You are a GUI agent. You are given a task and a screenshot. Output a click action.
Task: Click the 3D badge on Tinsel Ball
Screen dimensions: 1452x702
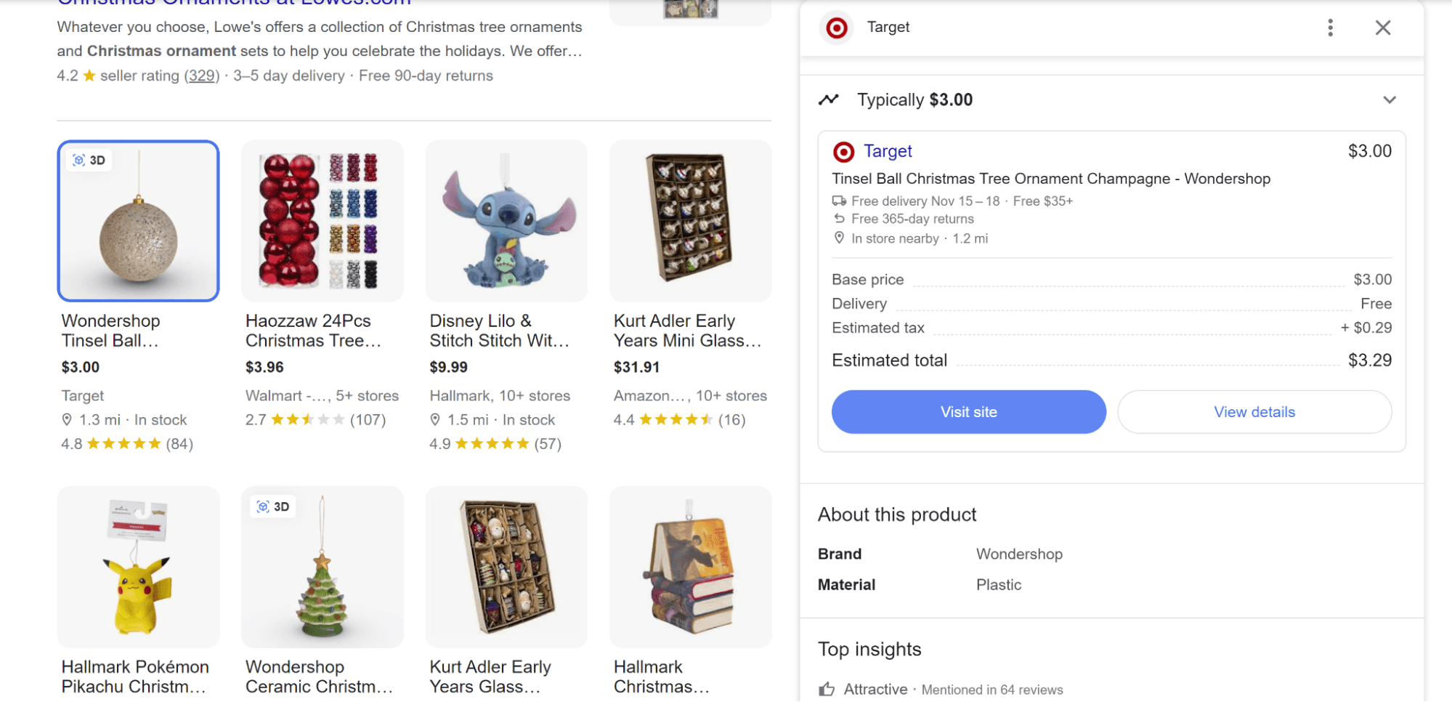(89, 160)
